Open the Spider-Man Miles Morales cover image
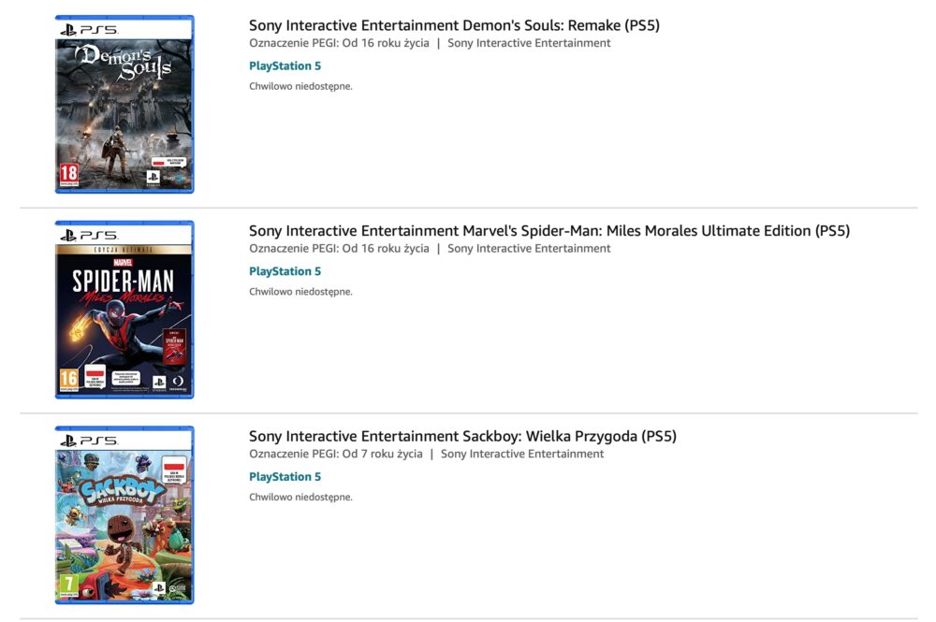 [x=124, y=310]
